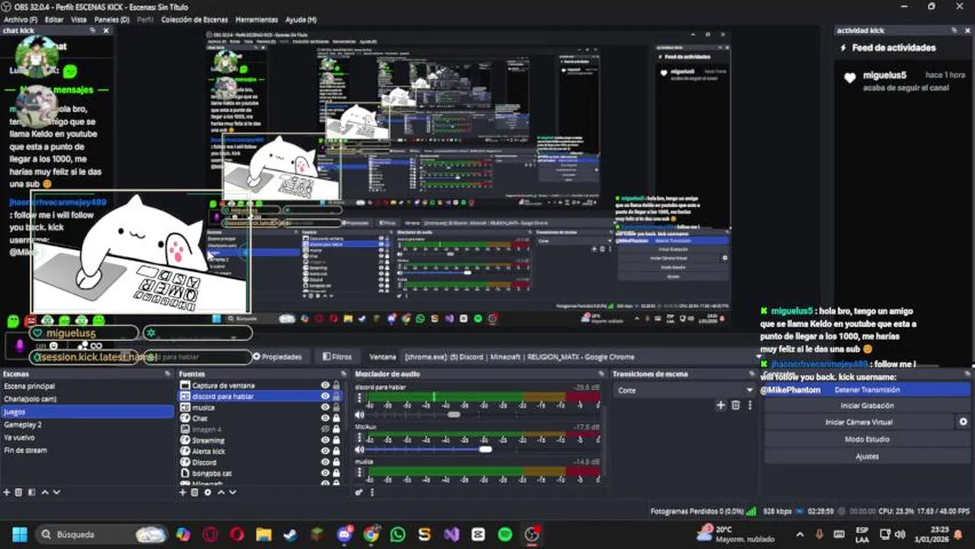Open the Herramientas menu
975x549 pixels.
point(256,19)
